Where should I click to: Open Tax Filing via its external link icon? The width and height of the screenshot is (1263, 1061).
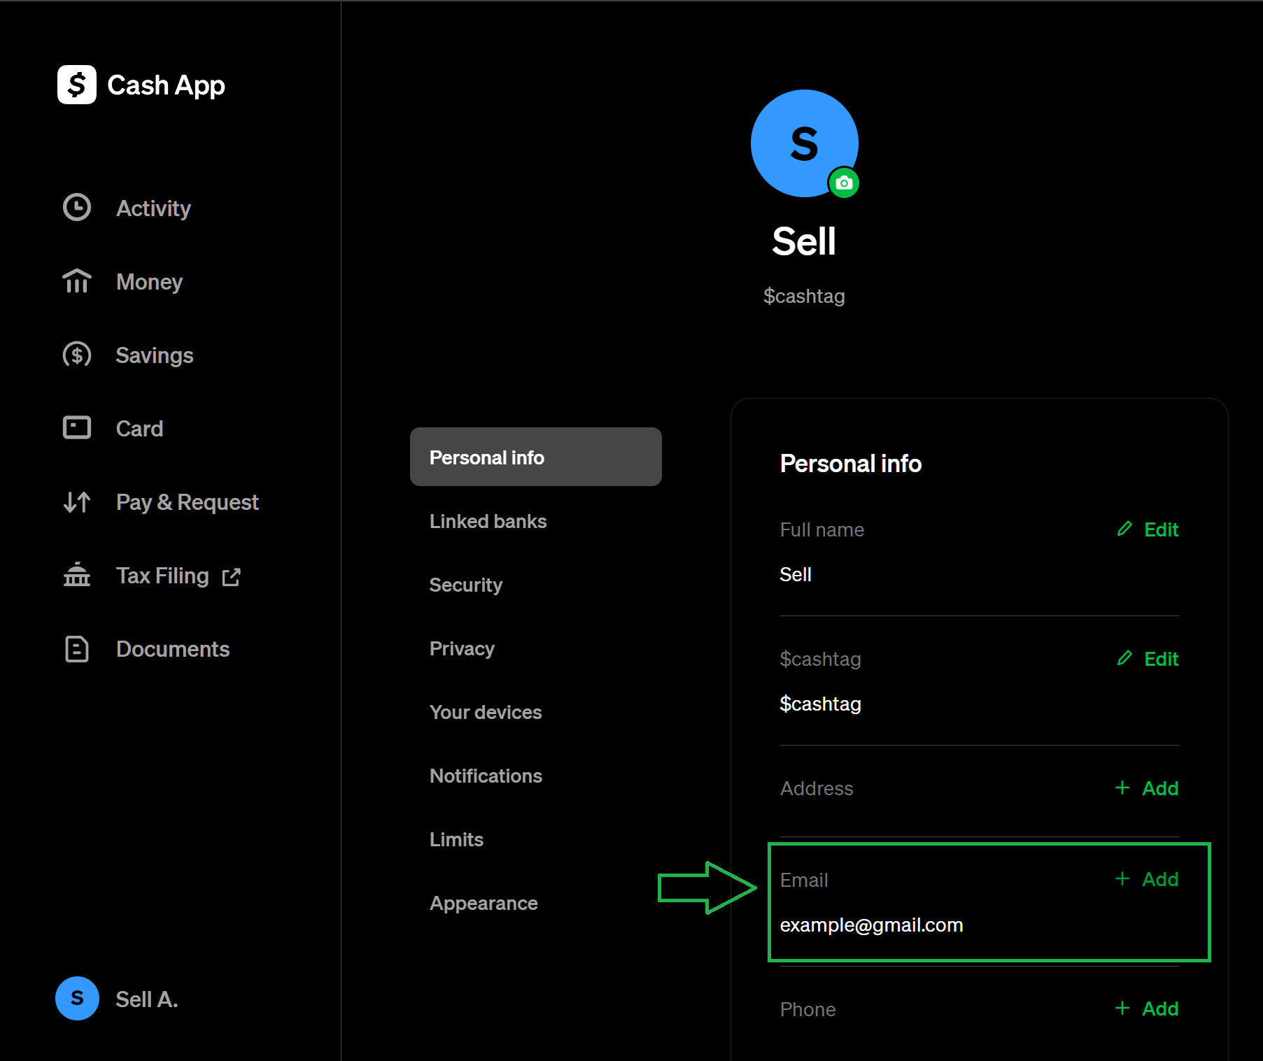coord(232,576)
